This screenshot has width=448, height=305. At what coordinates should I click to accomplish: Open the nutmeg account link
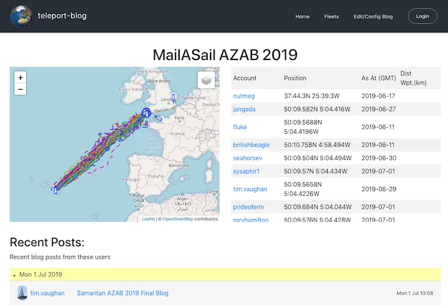pos(244,96)
